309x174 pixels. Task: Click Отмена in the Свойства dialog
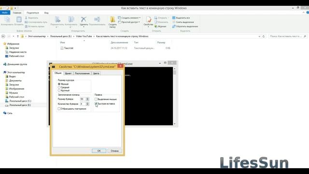(114, 151)
